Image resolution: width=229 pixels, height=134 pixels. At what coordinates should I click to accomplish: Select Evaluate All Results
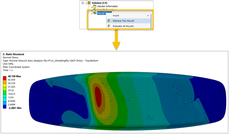123,26
